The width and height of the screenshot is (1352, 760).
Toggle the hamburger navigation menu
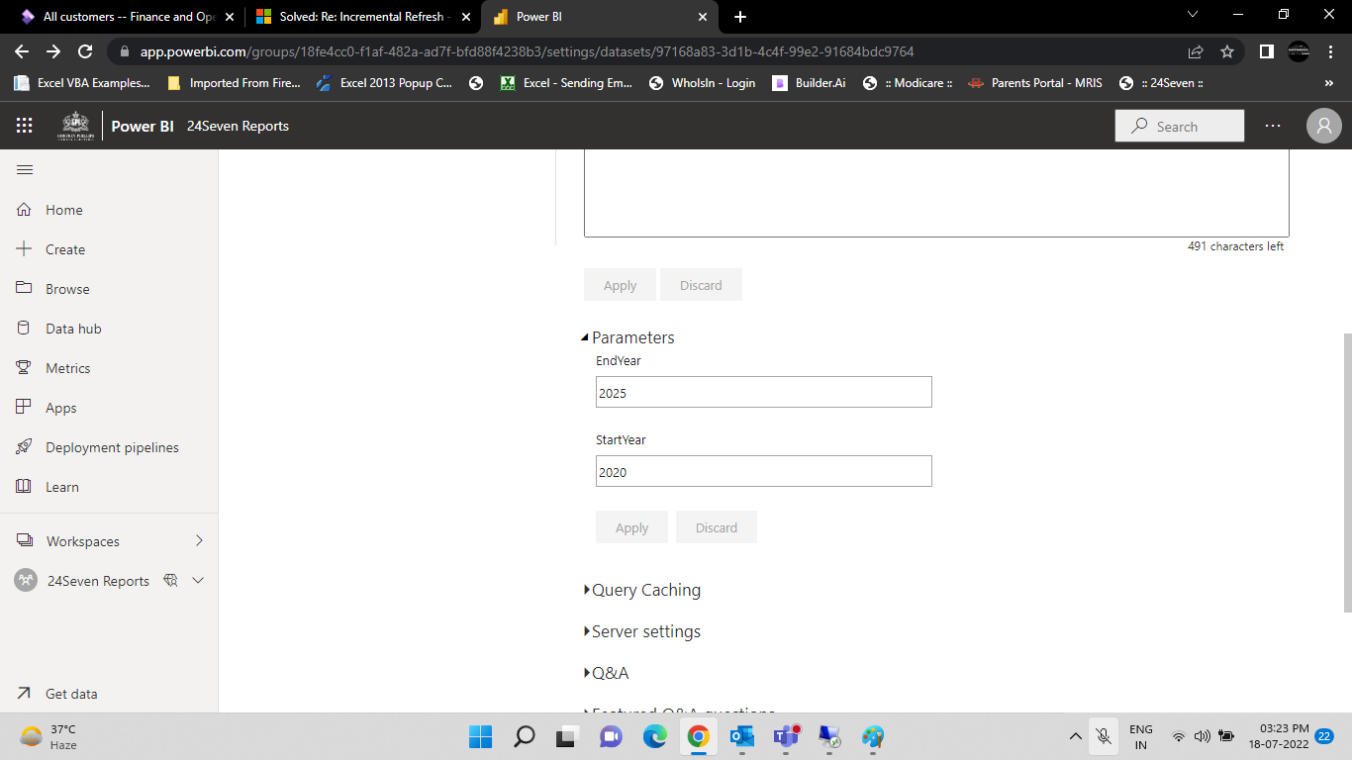[25, 170]
